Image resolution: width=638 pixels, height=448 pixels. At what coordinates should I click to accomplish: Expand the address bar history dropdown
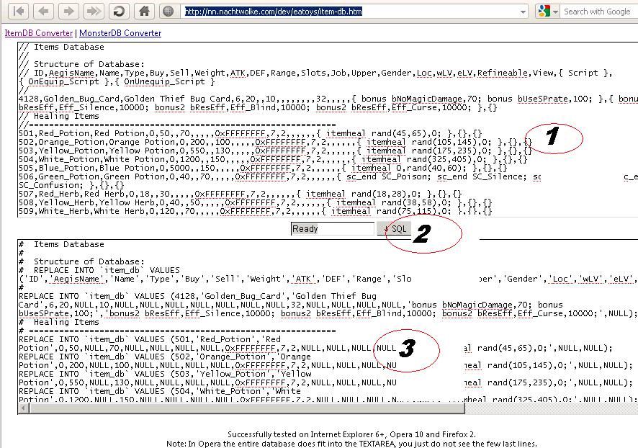click(523, 12)
